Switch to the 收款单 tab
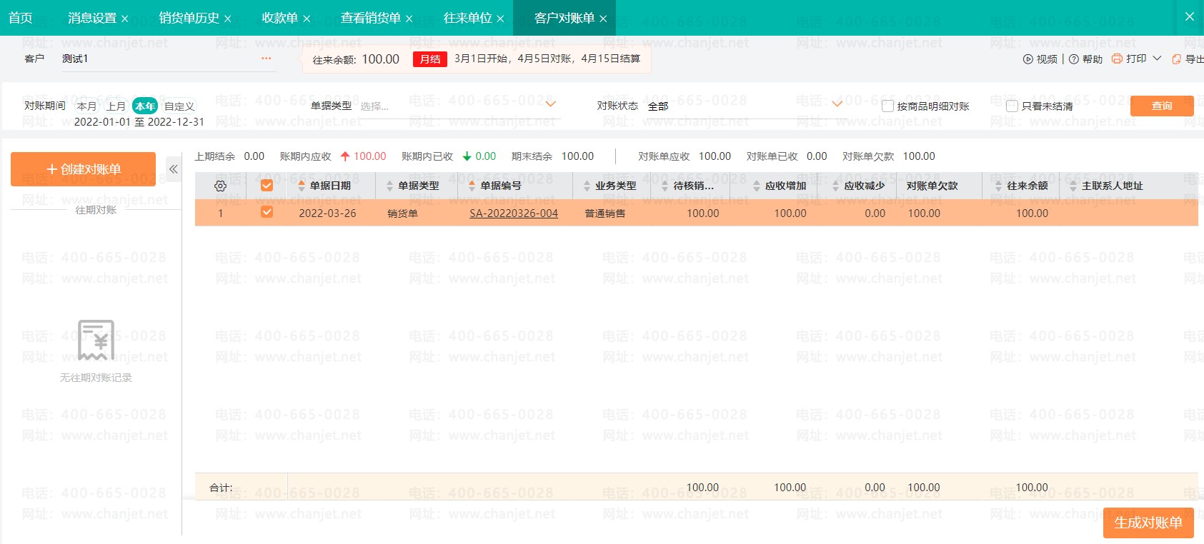The height and width of the screenshot is (544, 1204). pyautogui.click(x=279, y=18)
